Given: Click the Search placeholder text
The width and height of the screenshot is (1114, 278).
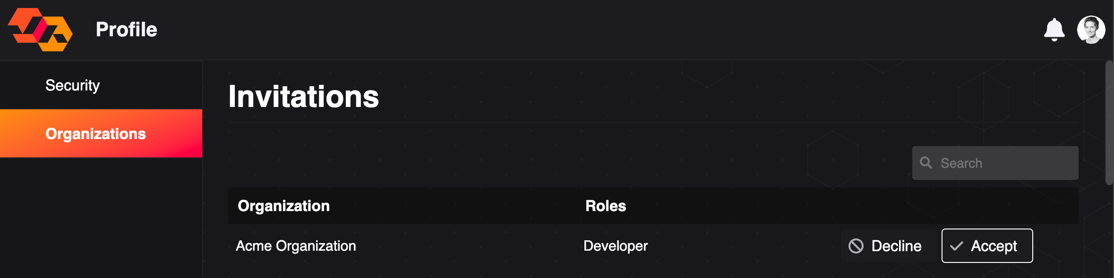Looking at the screenshot, I should pyautogui.click(x=961, y=163).
